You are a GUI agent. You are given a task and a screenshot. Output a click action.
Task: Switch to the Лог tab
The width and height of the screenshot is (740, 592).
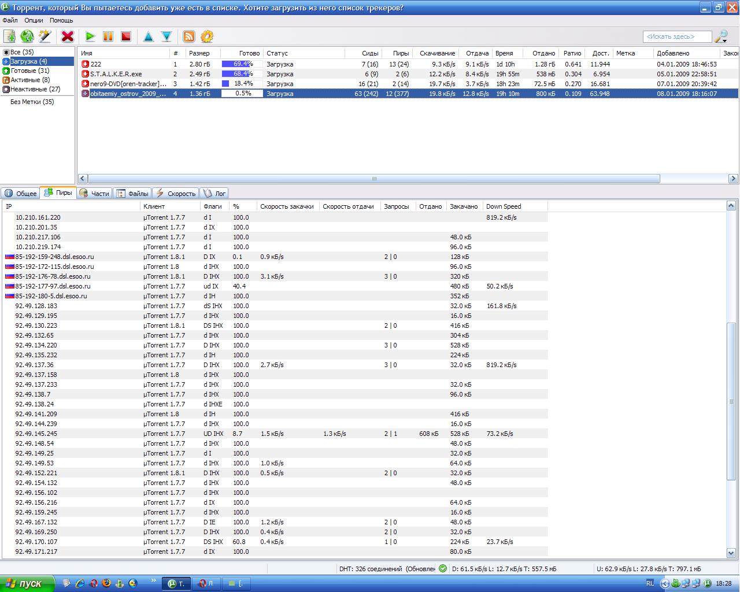coord(214,194)
